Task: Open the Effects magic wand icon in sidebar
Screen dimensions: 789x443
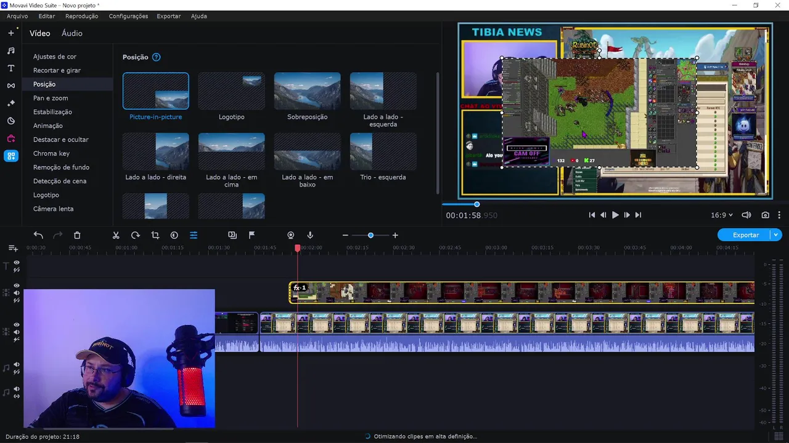Action: 11,103
